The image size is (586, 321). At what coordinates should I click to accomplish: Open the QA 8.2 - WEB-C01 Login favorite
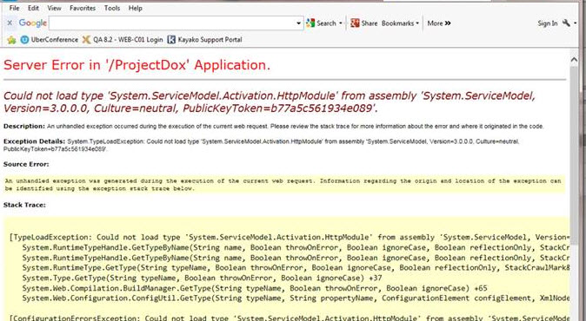pyautogui.click(x=123, y=40)
